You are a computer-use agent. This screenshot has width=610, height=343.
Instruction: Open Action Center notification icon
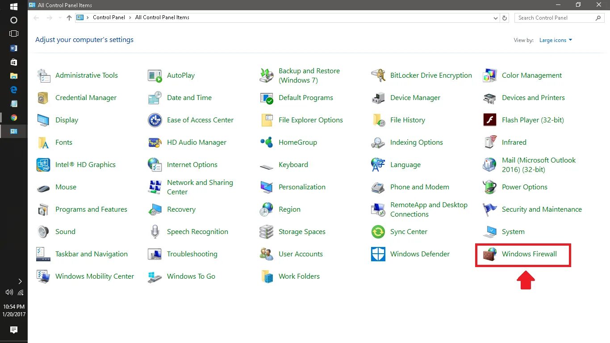tap(13, 330)
